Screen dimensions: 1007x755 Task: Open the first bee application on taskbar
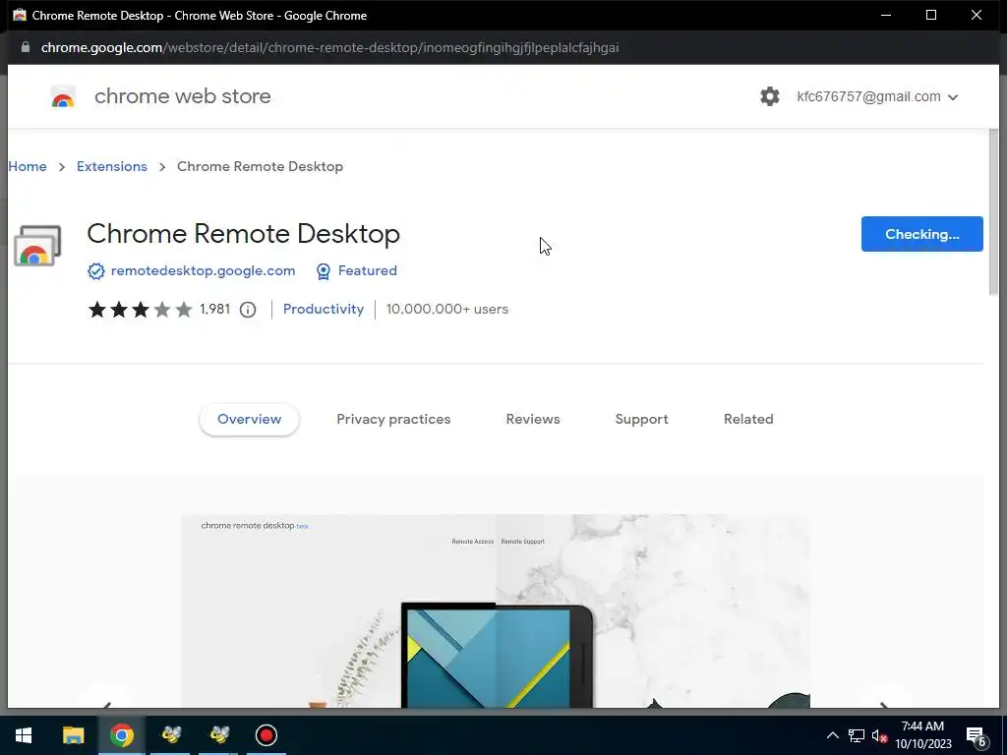click(x=171, y=735)
